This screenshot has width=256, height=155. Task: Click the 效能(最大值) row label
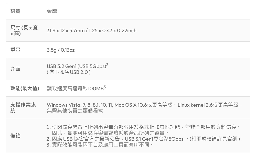[x=25, y=88]
